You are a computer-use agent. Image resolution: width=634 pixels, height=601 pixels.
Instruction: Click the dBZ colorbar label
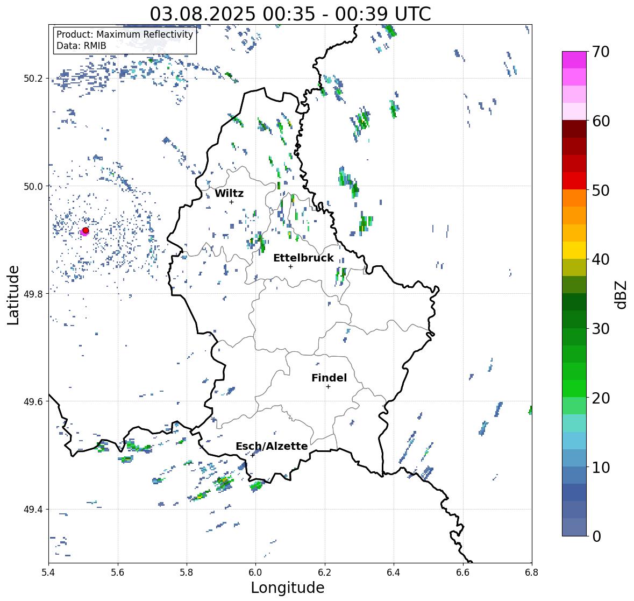click(x=622, y=294)
